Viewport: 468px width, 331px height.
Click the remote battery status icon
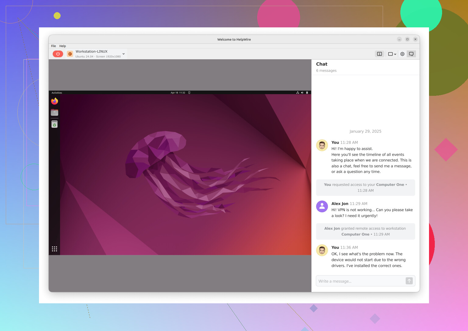[307, 93]
